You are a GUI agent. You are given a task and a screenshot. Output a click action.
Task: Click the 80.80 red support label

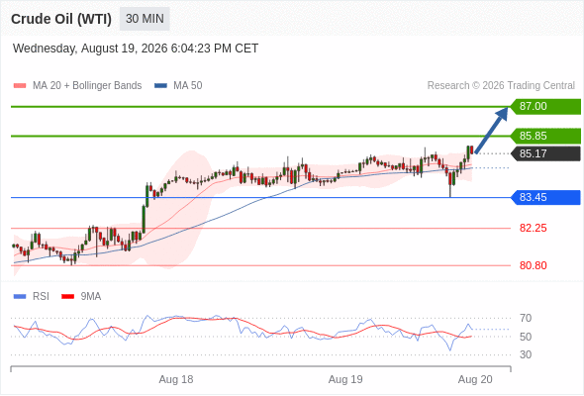pyautogui.click(x=533, y=265)
